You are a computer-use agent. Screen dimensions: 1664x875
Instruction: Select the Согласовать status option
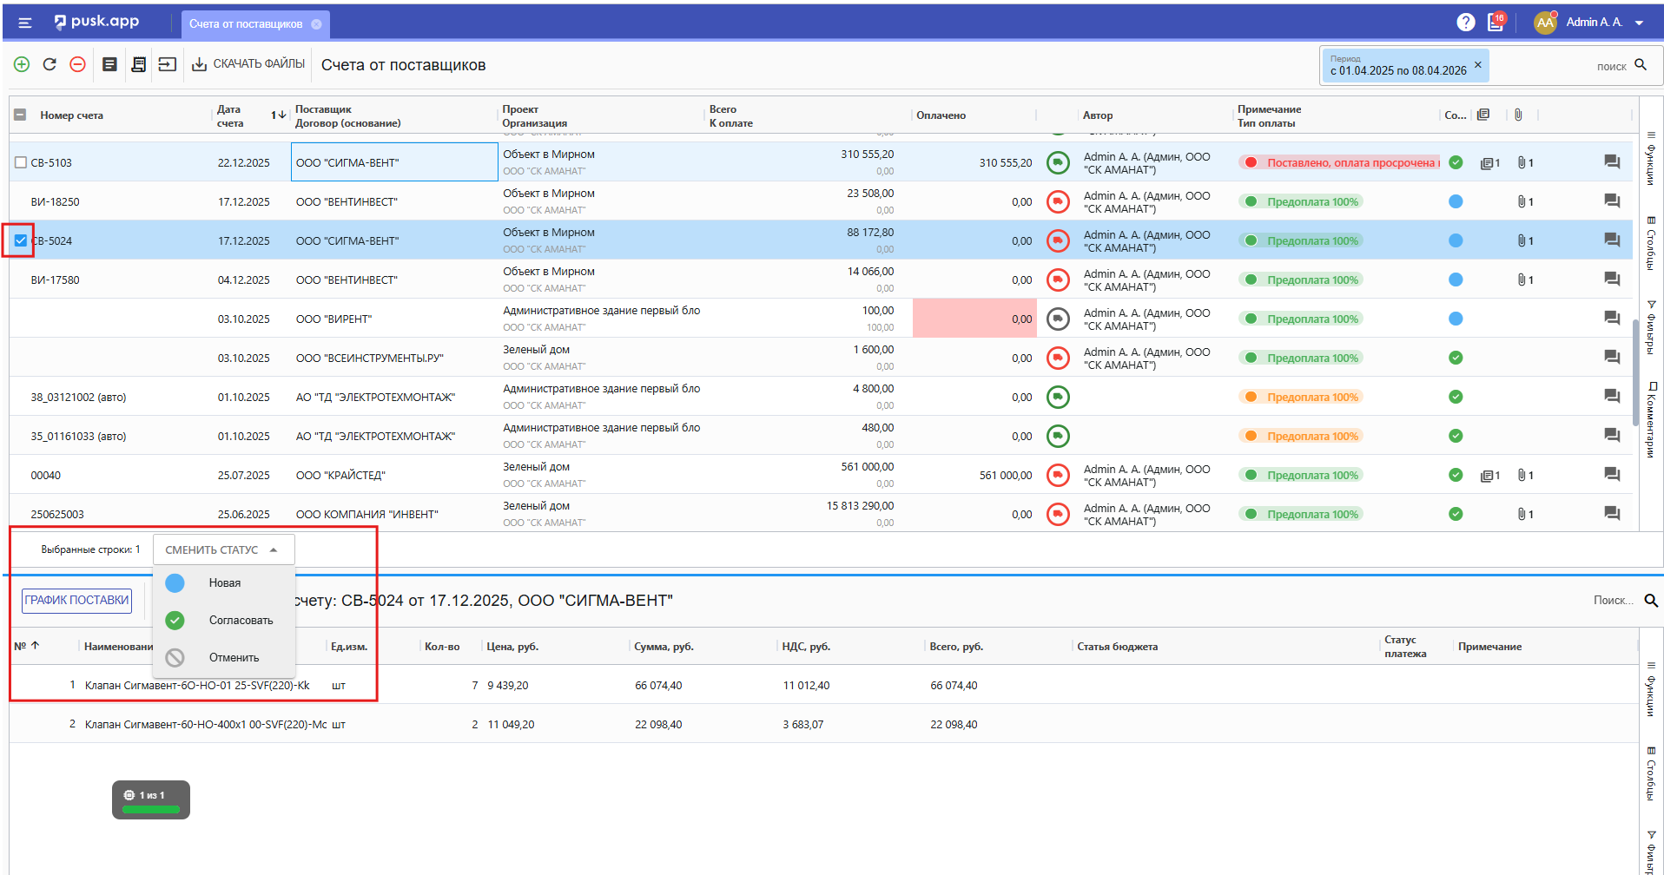pos(240,620)
